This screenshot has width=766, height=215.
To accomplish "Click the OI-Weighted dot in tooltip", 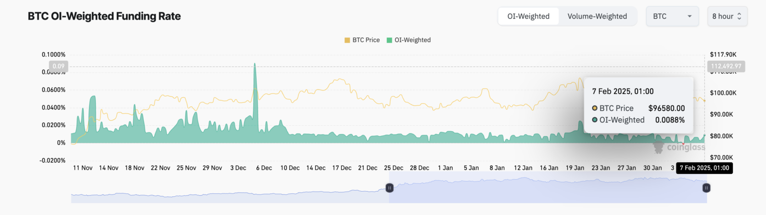I will tap(595, 120).
